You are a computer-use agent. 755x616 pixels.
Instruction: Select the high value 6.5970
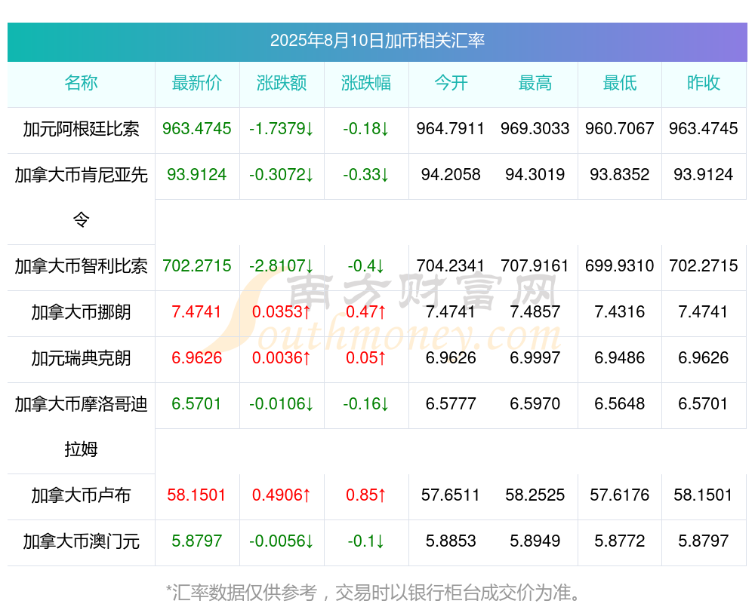point(535,404)
